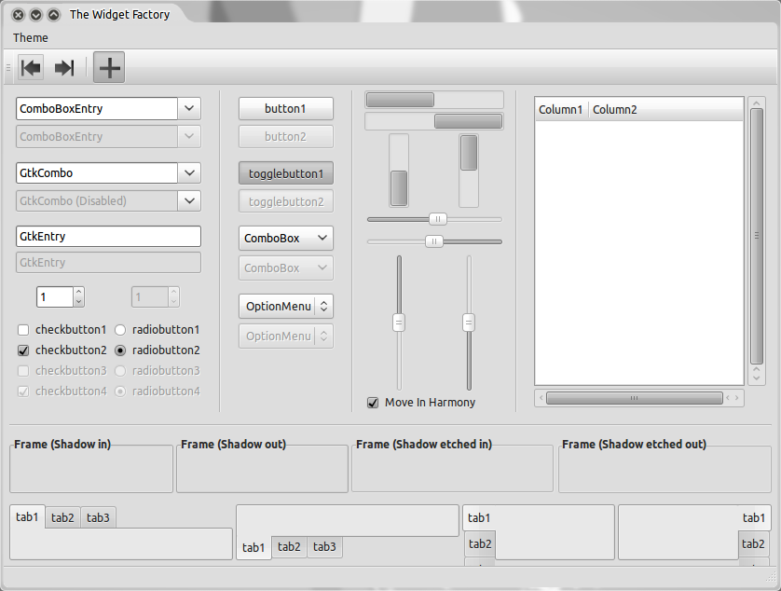The image size is (781, 591).
Task: Increase the enabled spin button value
Action: pos(78,292)
